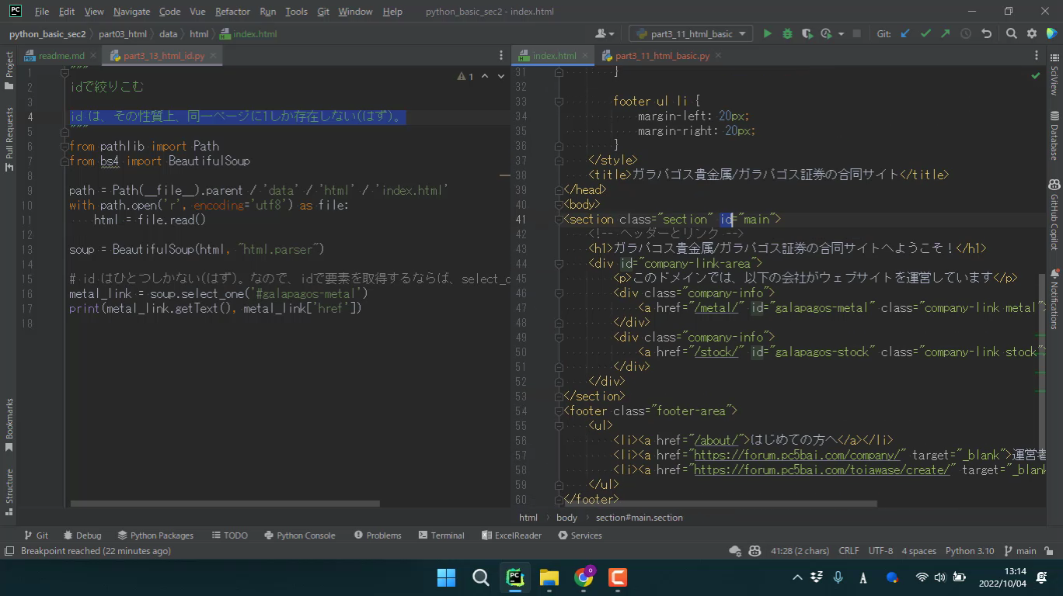The image size is (1063, 596).
Task: Open the run configuration dropdown part3_11_html_basic
Action: 690,33
